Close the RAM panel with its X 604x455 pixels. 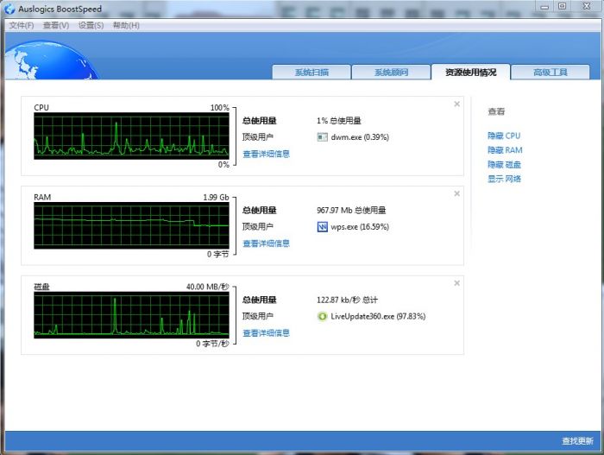456,193
